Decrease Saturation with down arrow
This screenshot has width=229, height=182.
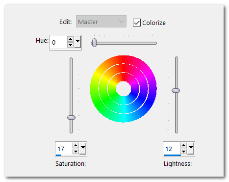76,152
